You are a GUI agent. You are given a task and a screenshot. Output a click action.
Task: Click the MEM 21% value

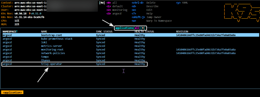coord(17,25)
